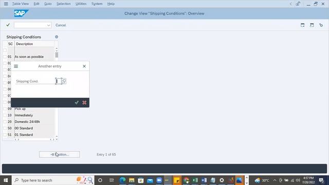Open Chrome from taskbar
This screenshot has width=329, height=185.
pos(186,180)
